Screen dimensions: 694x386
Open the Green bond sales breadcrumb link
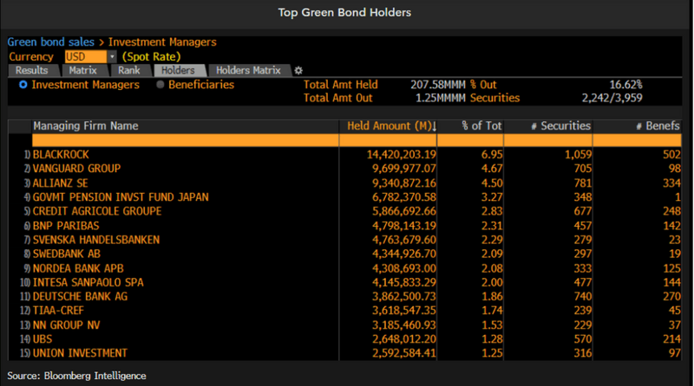pyautogui.click(x=51, y=42)
